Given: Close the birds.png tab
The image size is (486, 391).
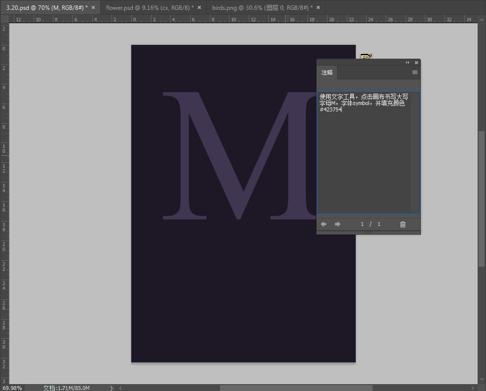Looking at the screenshot, I should 318,7.
